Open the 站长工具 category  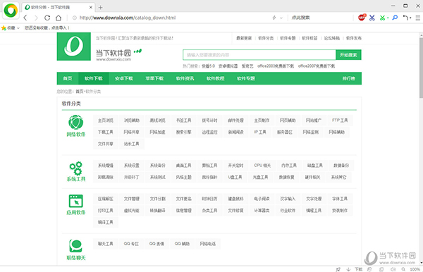tap(132, 144)
